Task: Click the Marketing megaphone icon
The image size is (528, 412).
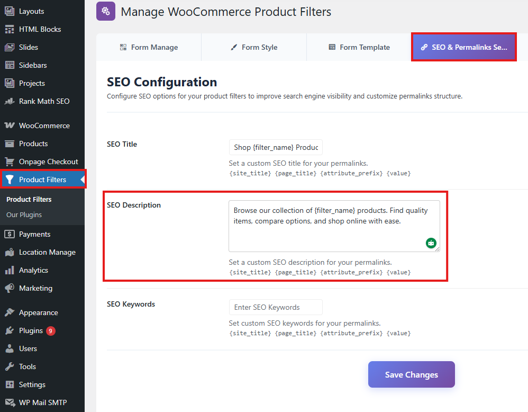Action: point(10,288)
